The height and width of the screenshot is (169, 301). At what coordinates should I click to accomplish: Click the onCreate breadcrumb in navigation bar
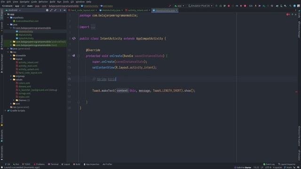click(x=107, y=6)
